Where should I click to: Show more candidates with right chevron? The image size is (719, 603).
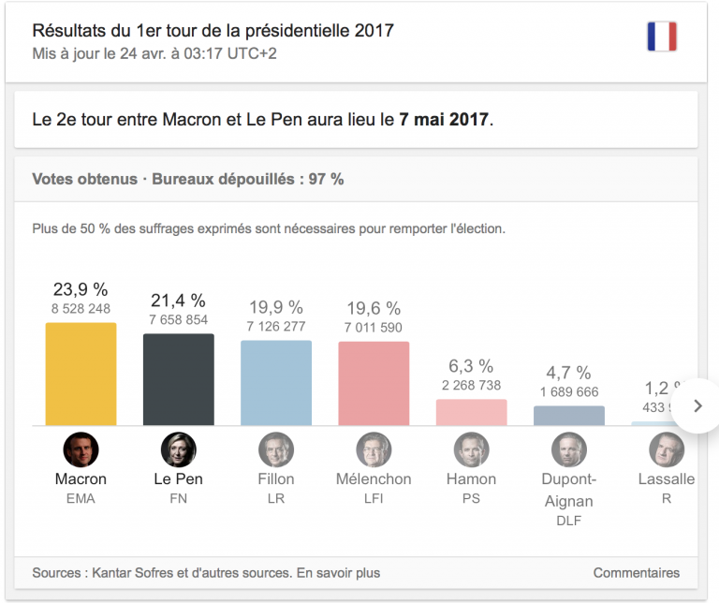click(697, 405)
